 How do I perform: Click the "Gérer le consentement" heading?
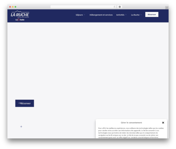[131, 123]
